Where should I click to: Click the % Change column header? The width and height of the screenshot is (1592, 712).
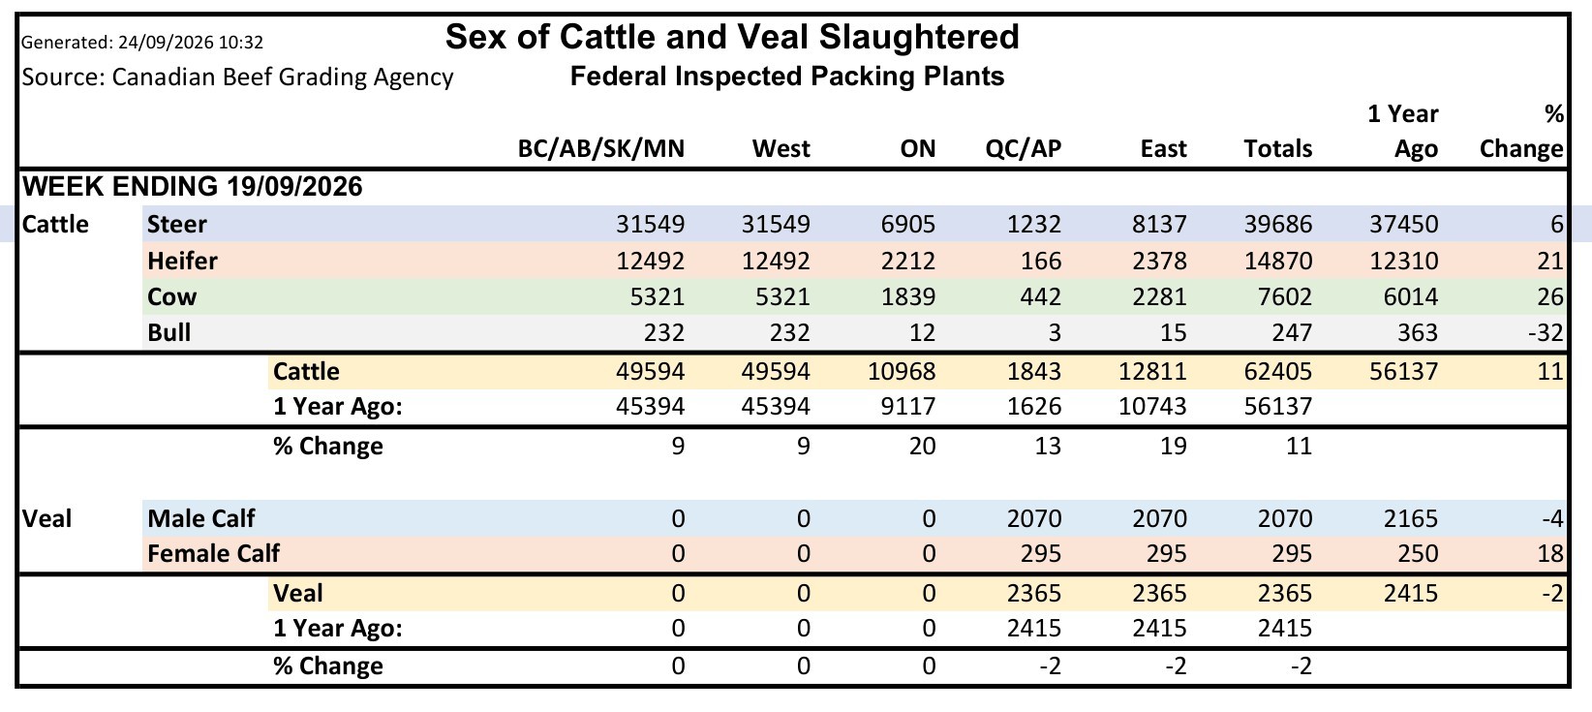(1521, 131)
